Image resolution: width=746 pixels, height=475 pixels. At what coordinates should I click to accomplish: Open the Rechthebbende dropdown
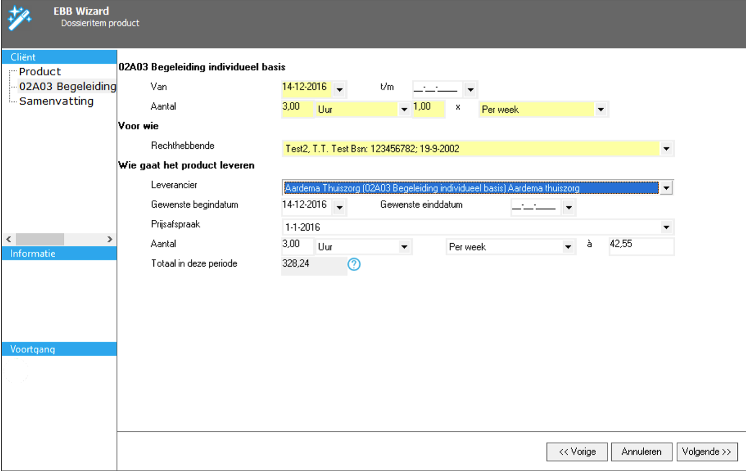666,148
